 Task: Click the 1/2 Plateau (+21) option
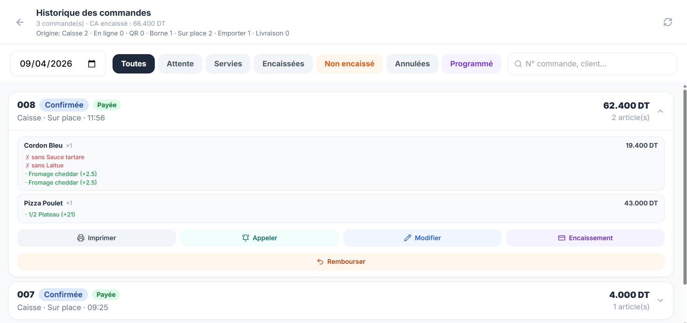click(x=50, y=214)
